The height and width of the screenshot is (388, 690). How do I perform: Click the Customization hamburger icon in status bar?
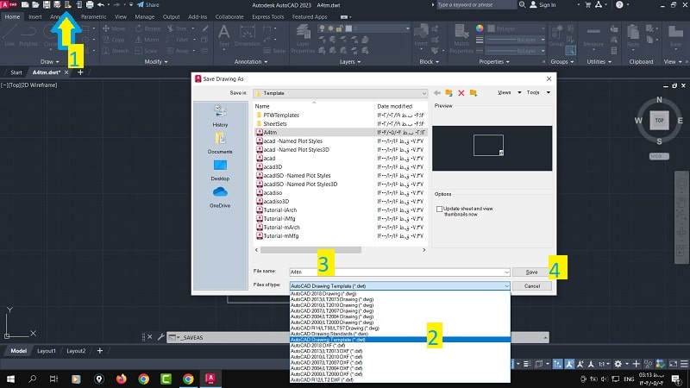(x=684, y=364)
